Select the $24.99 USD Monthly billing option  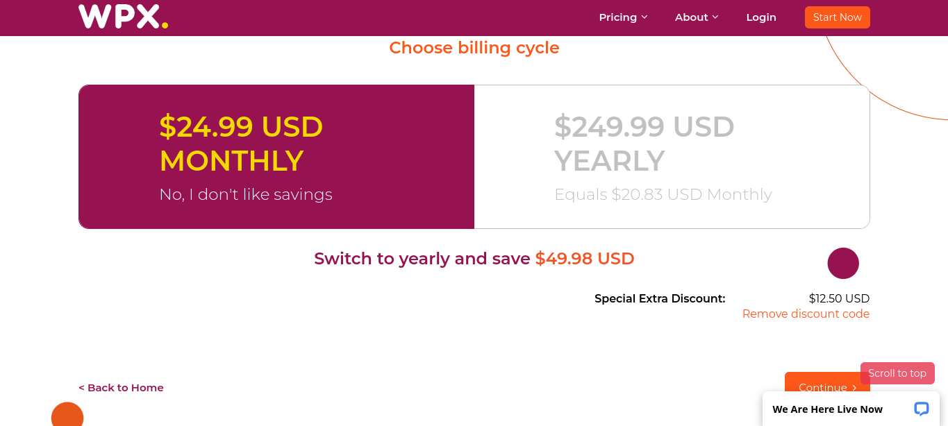[276, 157]
